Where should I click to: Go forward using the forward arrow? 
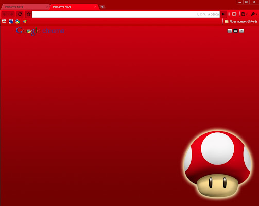tap(11, 14)
